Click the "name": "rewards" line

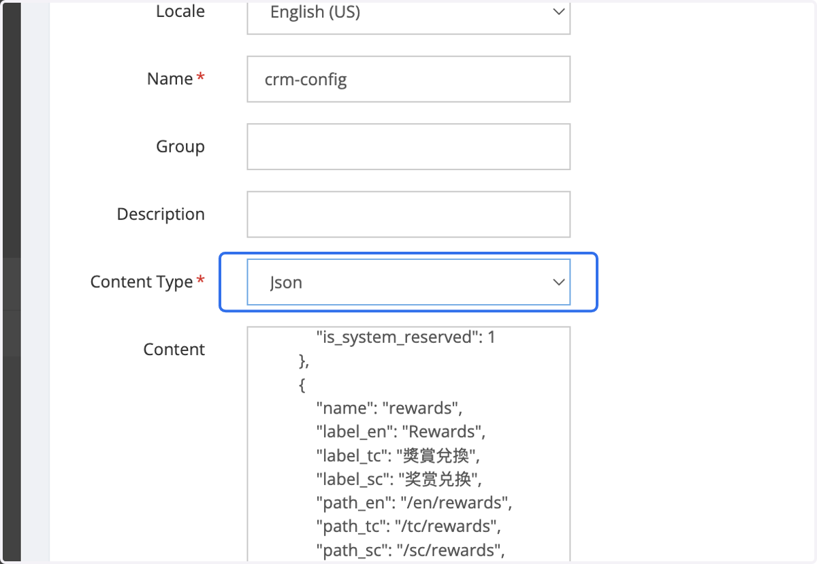click(389, 408)
